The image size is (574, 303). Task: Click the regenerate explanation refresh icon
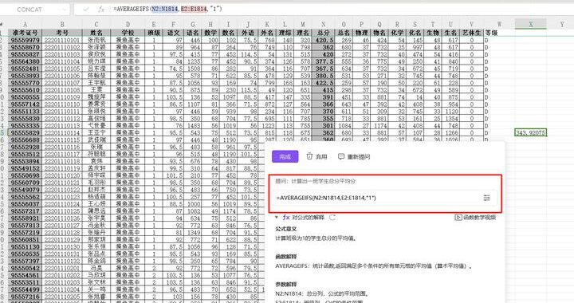tap(332, 218)
